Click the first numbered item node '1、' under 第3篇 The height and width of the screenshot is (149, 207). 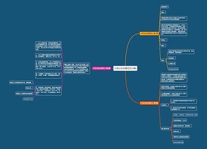pyautogui.click(x=184, y=101)
